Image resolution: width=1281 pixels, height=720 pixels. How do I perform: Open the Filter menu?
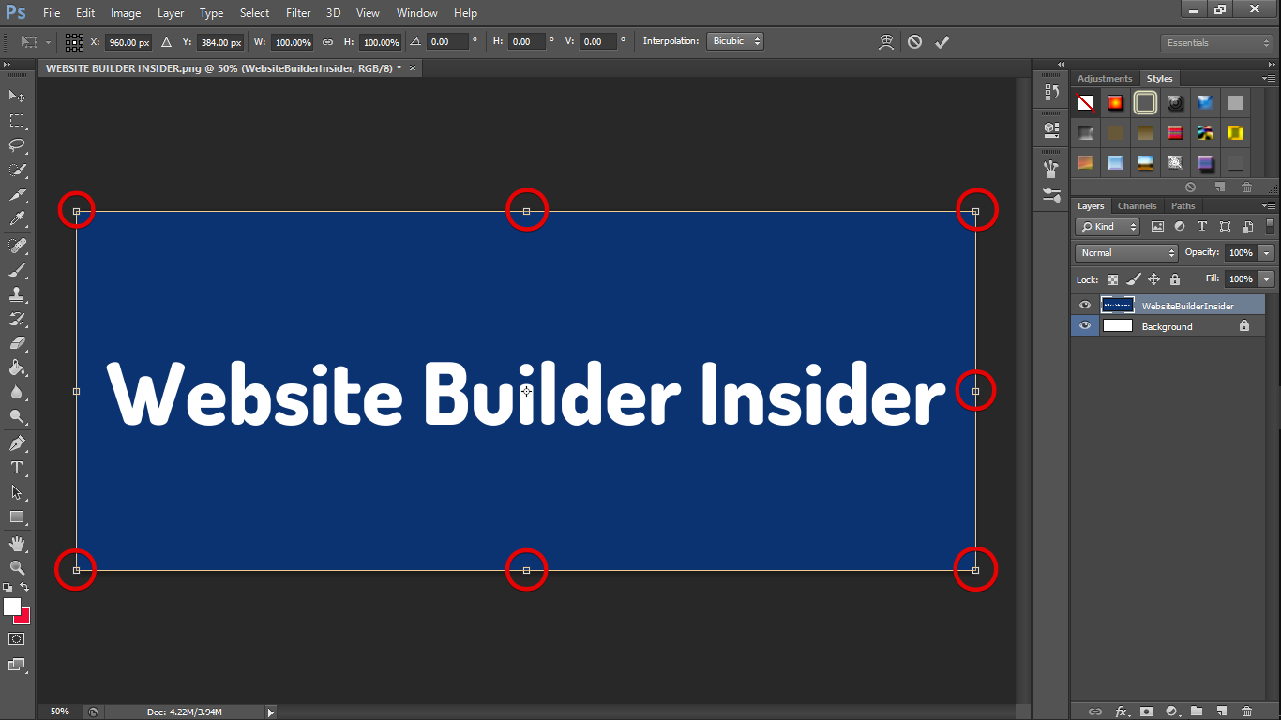298,13
